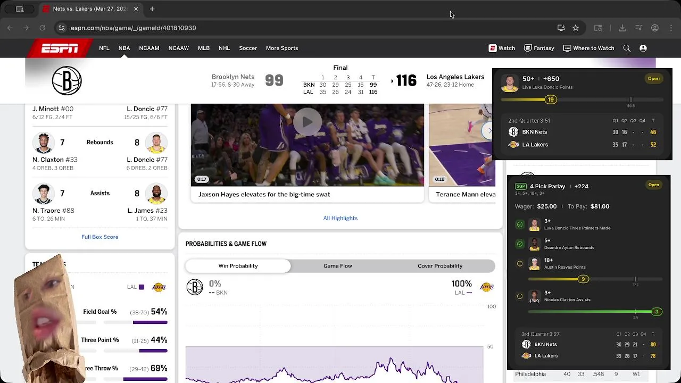Click the Brooklyn Nets team name
Screen dimensions: 681x383
[233, 77]
